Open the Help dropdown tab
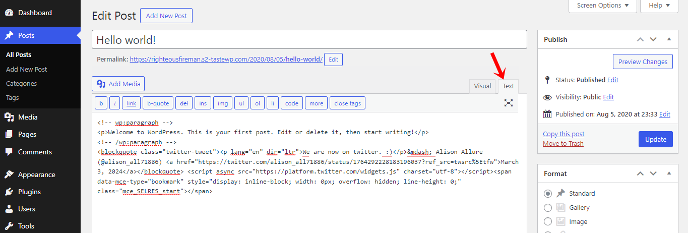Viewport: 688px width, 233px height. [x=659, y=6]
